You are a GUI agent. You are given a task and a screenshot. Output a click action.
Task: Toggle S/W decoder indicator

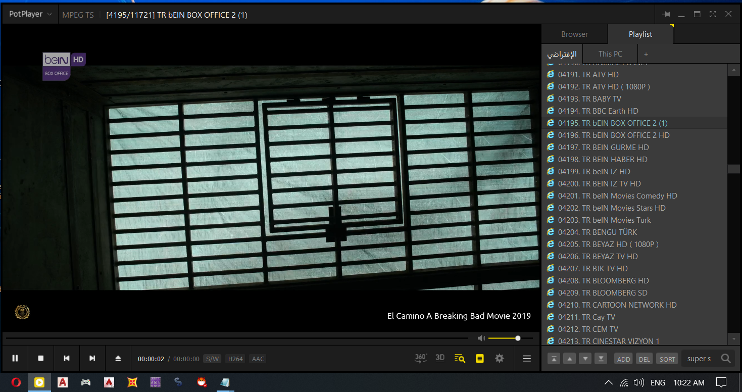click(x=212, y=359)
